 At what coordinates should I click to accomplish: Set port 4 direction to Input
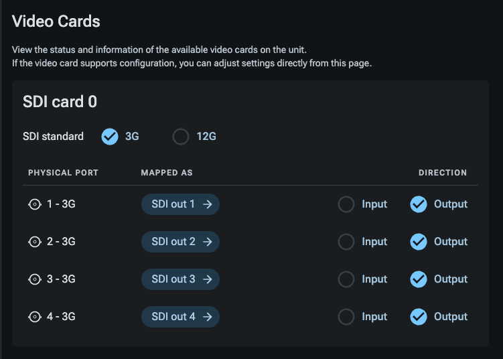pos(346,317)
